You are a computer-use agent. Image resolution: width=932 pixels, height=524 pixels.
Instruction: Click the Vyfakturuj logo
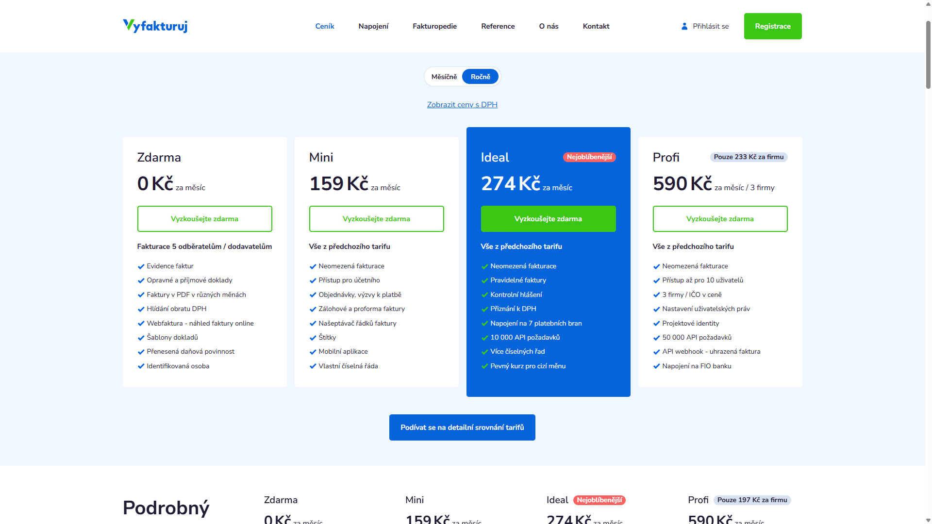coord(155,26)
